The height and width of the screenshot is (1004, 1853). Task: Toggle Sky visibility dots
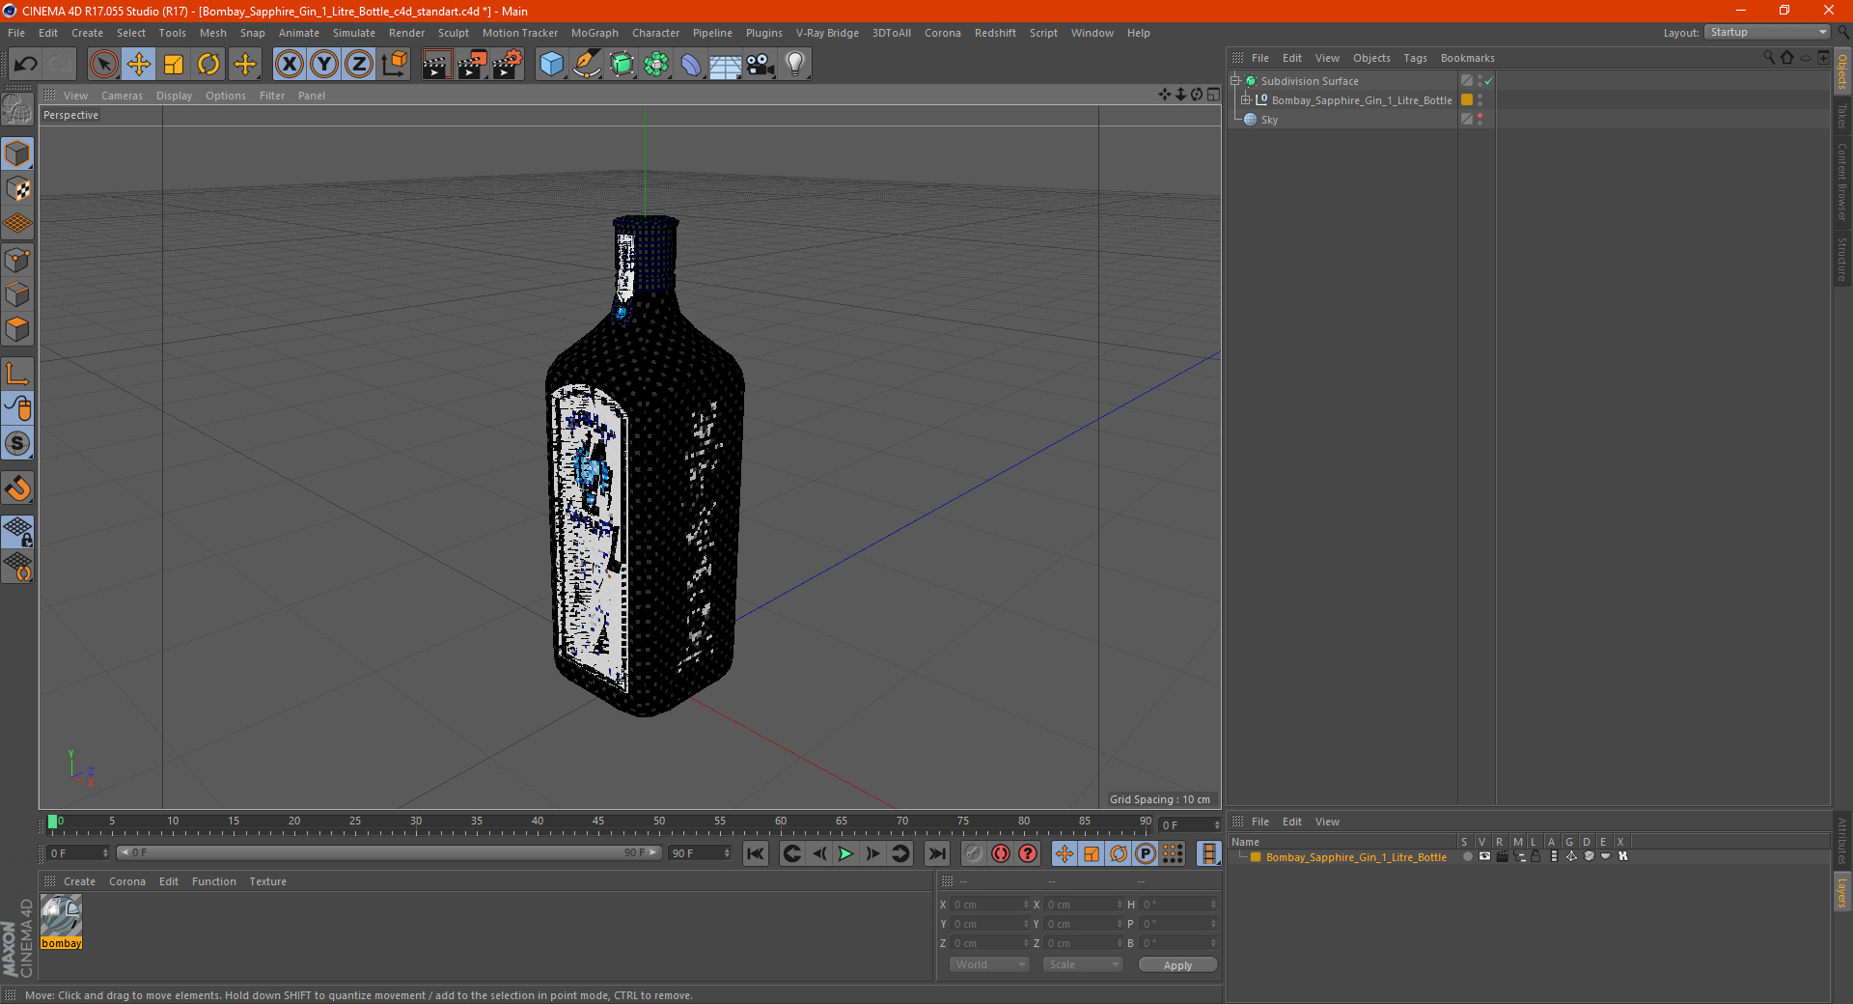click(1480, 120)
